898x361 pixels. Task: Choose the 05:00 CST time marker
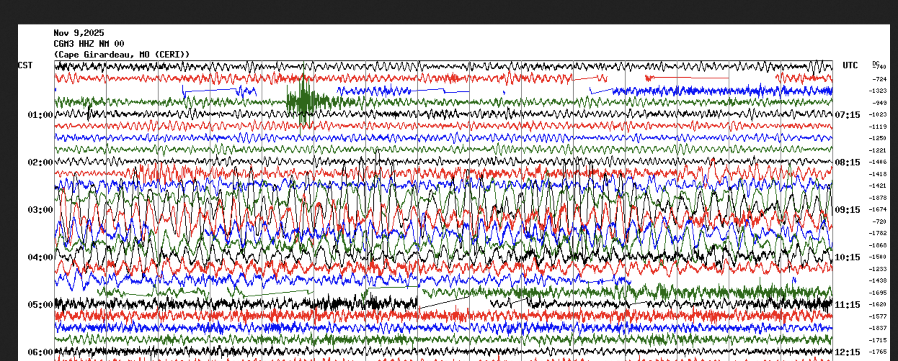click(40, 305)
